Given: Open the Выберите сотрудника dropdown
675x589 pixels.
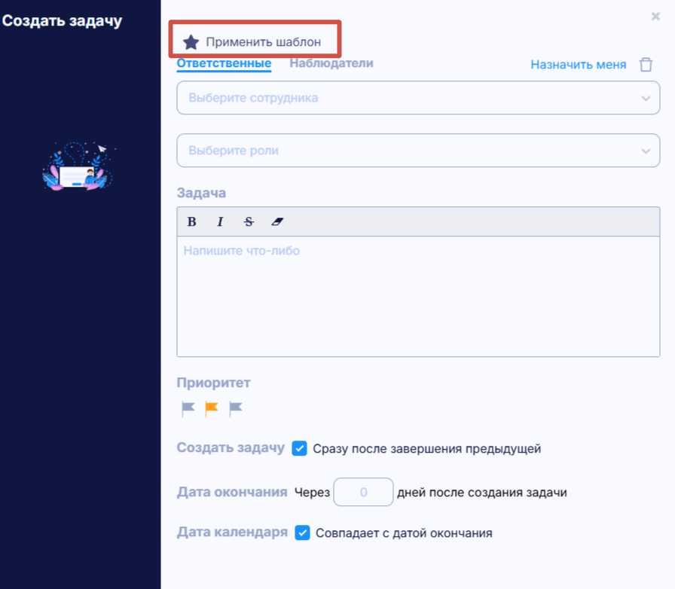Looking at the screenshot, I should click(x=418, y=98).
